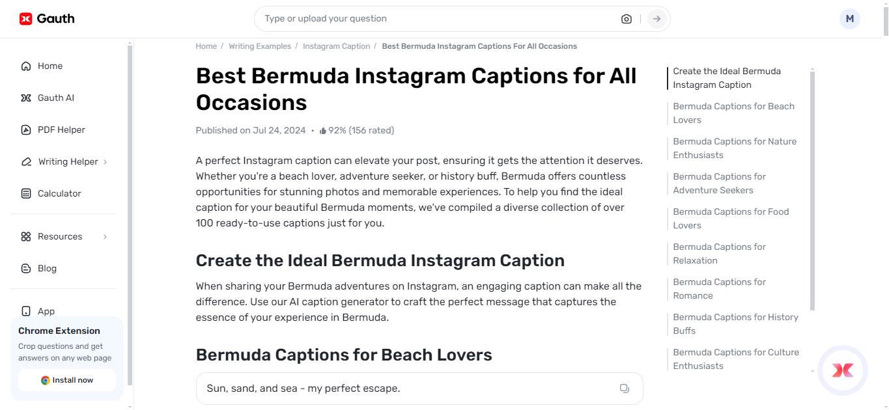Copy the 'Sun, sand, and sea' caption
Screen dimensions: 889x410
click(x=625, y=388)
